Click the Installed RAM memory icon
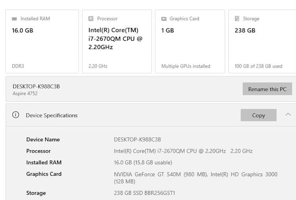Viewport: 296px width, 200px height. coord(15,19)
